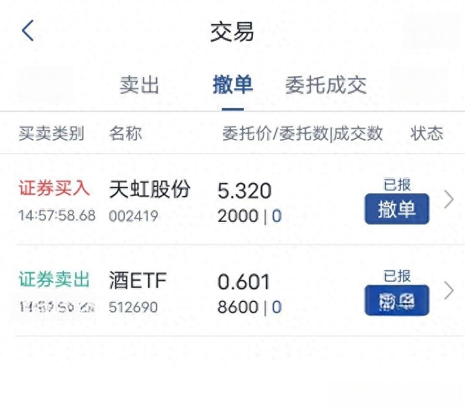Image resolution: width=465 pixels, height=412 pixels.
Task: Cancel the 酒ETF sell order
Action: point(397,300)
